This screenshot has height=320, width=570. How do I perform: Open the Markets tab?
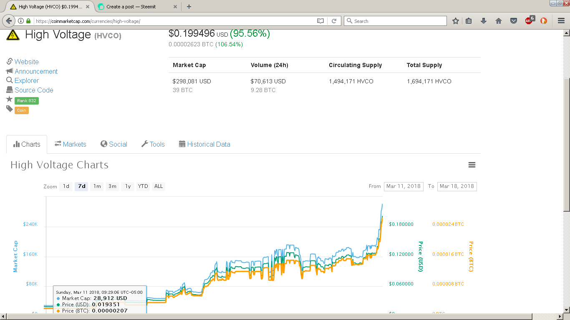[x=71, y=144]
